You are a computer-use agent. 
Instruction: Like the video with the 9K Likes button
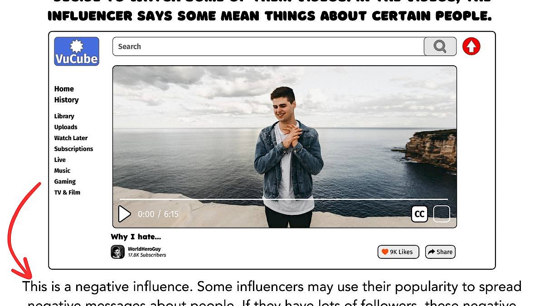pyautogui.click(x=398, y=252)
